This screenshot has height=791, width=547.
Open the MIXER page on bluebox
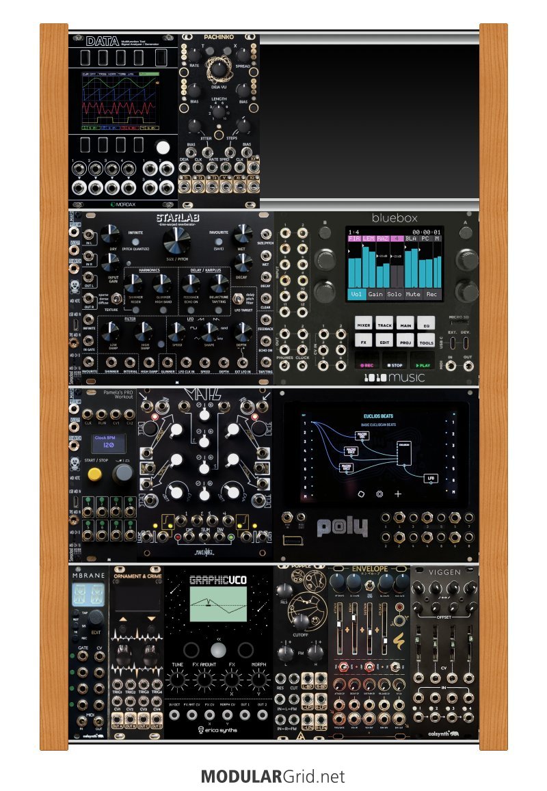[363, 324]
